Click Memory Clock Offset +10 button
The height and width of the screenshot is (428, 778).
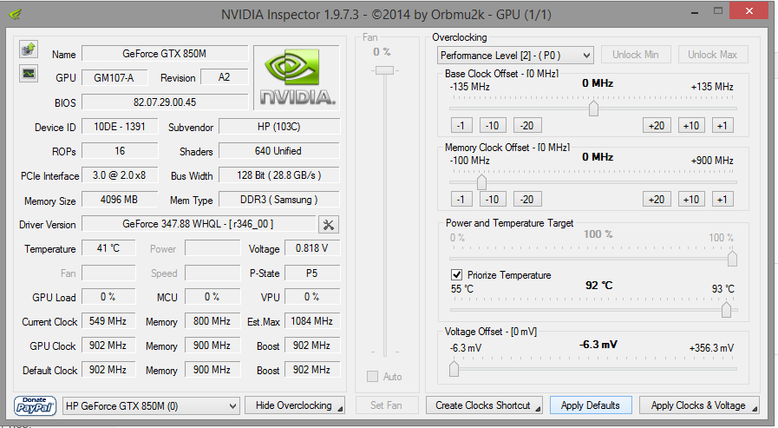coord(691,200)
